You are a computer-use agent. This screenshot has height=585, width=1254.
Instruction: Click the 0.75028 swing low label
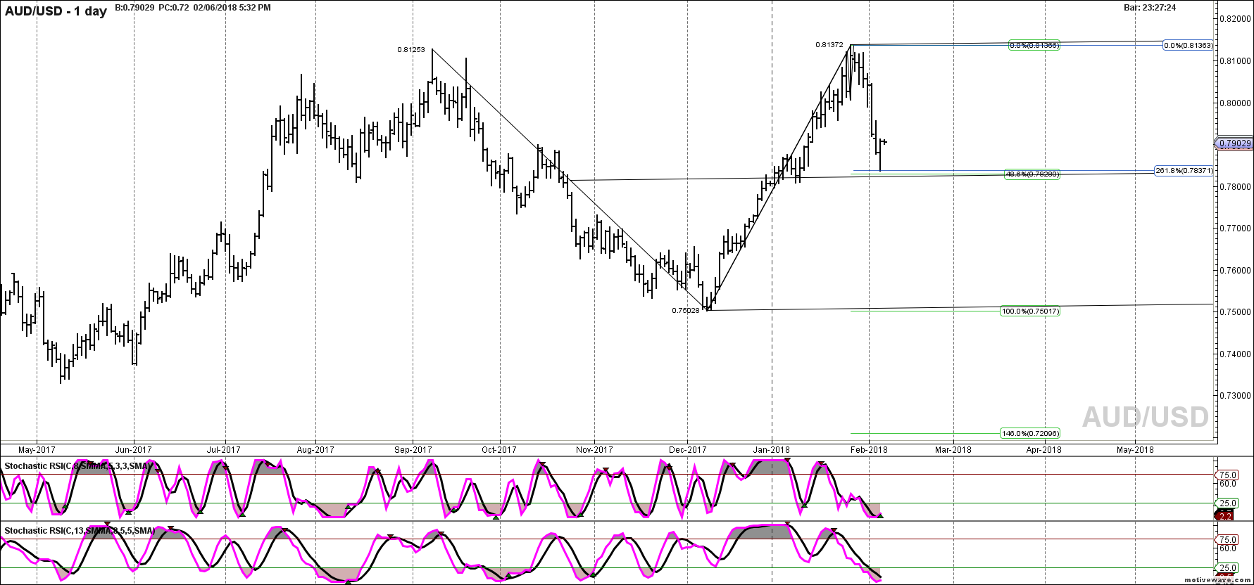pos(686,310)
